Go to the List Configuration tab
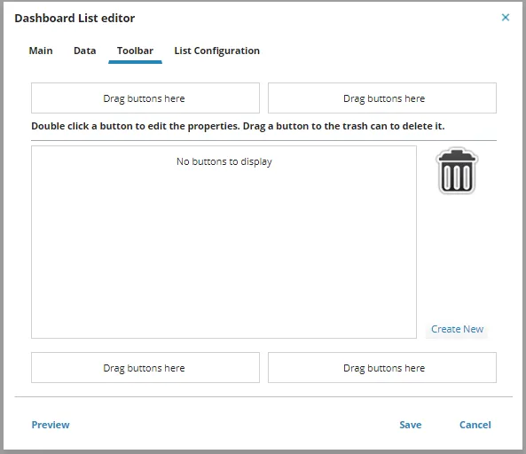Screen dimensions: 526x454 (217, 51)
